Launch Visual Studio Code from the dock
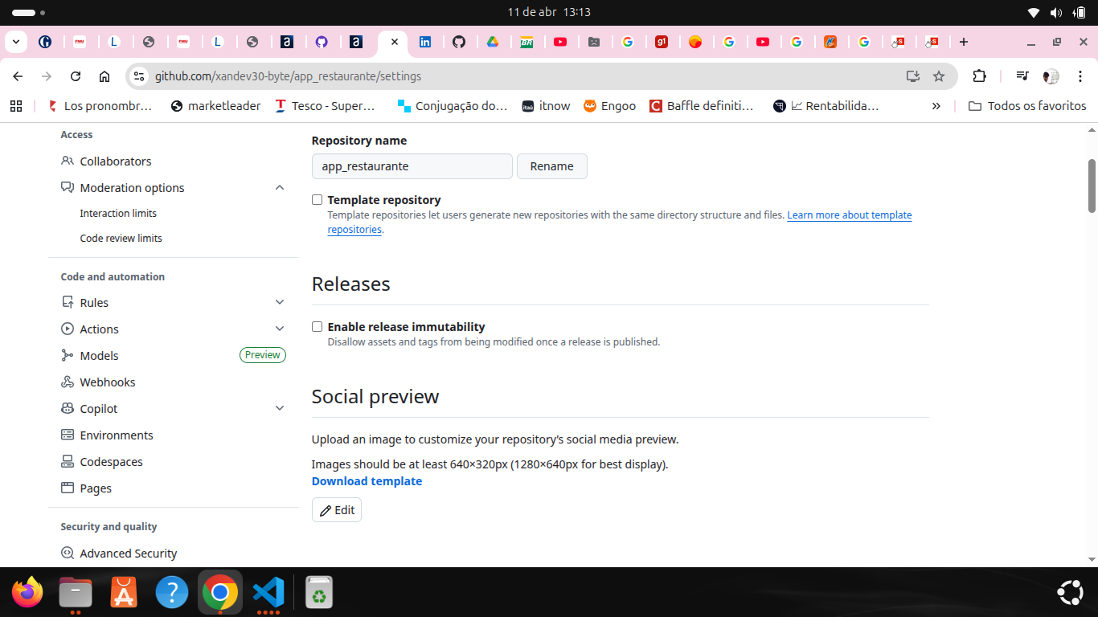 pos(268,593)
